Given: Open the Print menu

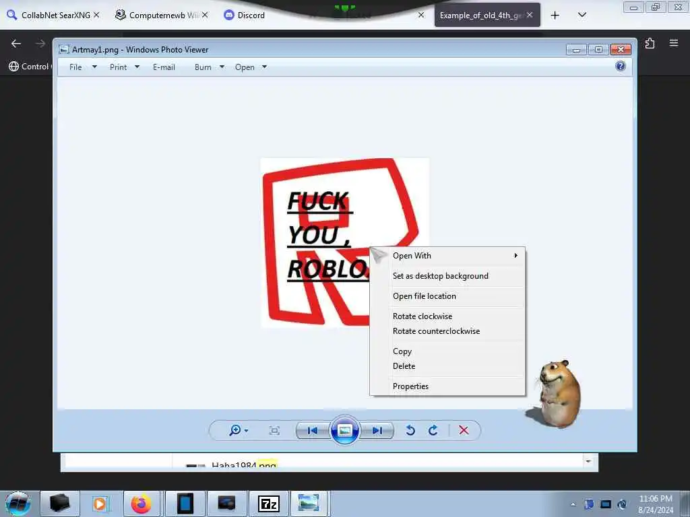Looking at the screenshot, I should pyautogui.click(x=119, y=67).
